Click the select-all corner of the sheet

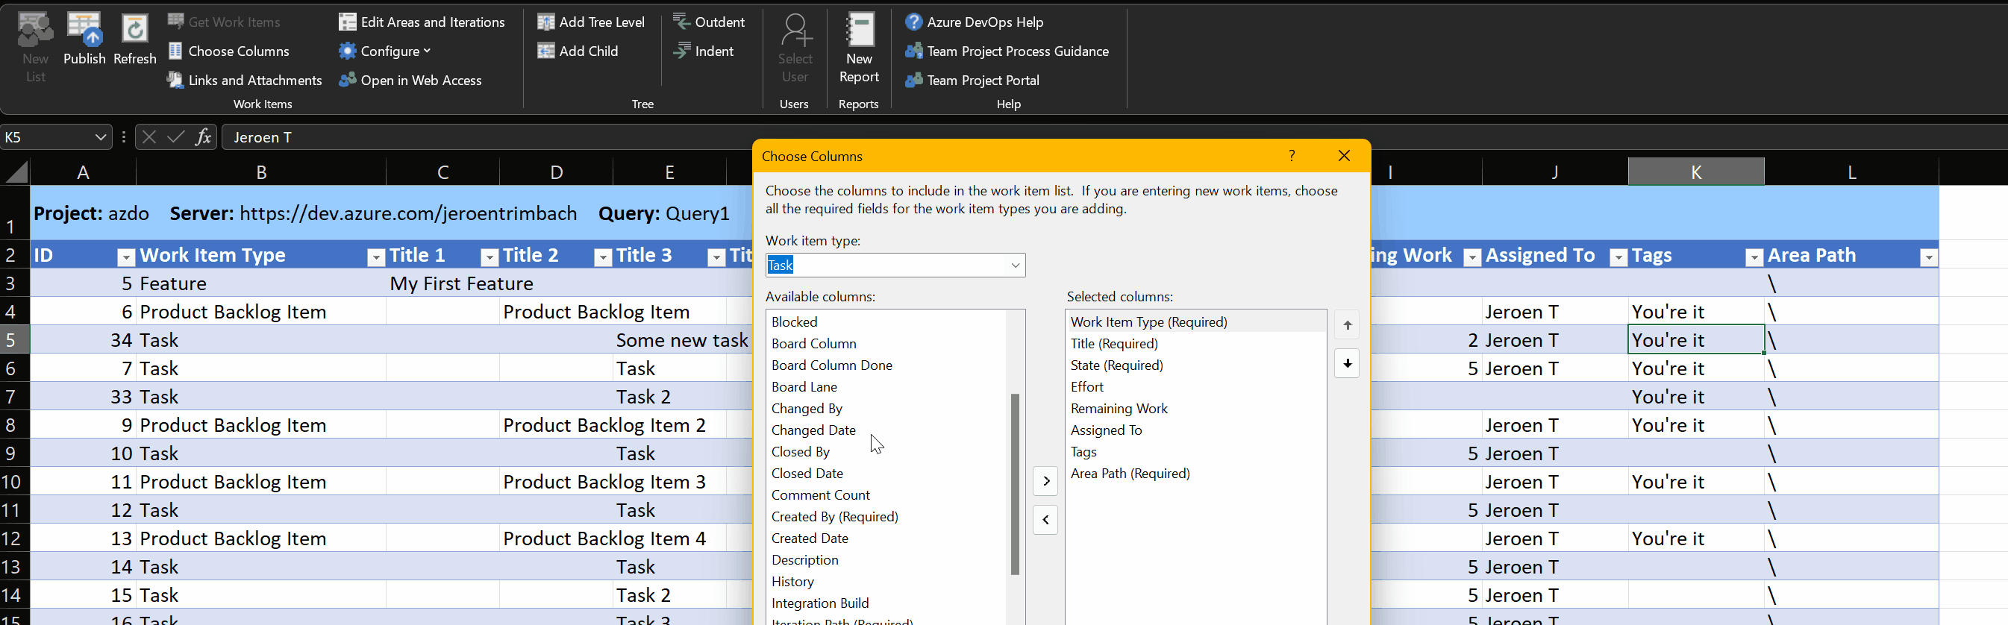(x=16, y=172)
